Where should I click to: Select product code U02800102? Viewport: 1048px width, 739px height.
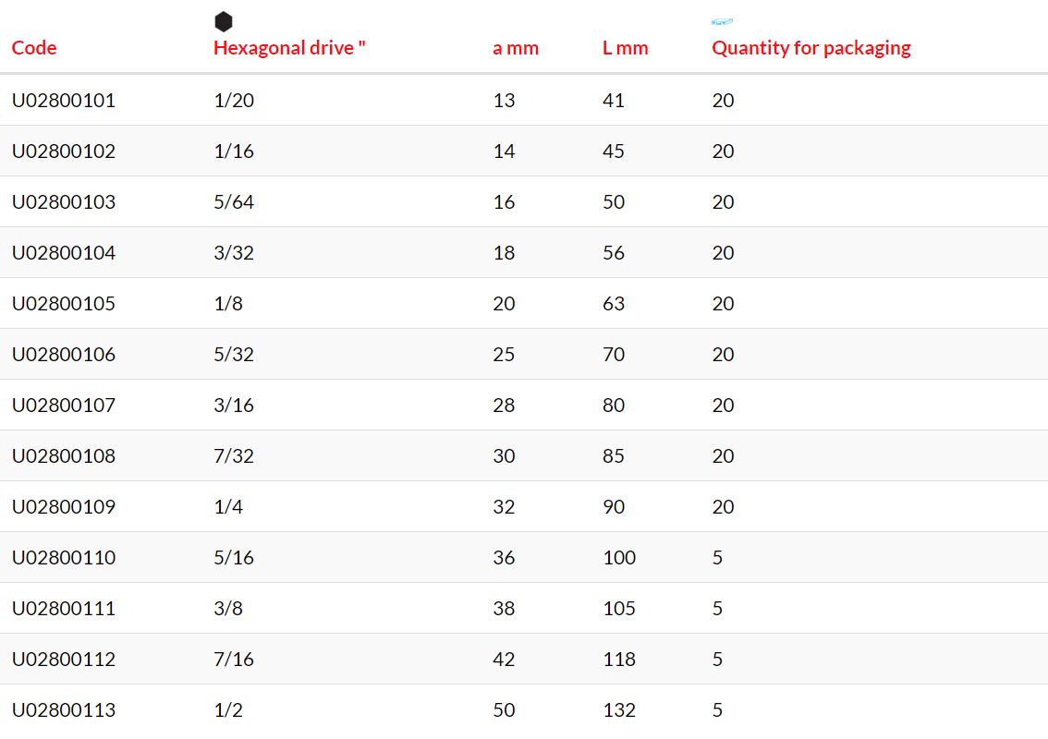[x=64, y=151]
